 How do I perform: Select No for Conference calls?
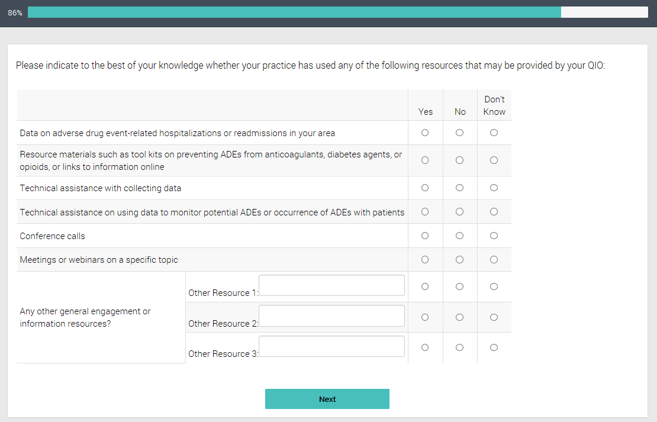[x=460, y=236]
